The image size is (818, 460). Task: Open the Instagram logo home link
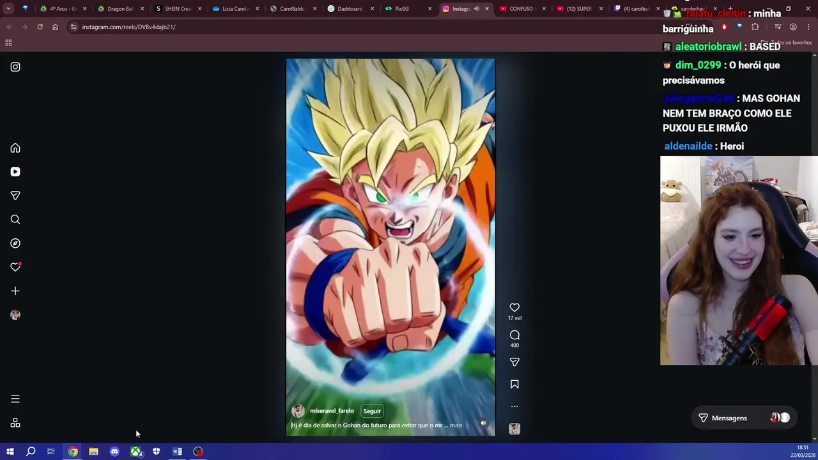point(15,66)
